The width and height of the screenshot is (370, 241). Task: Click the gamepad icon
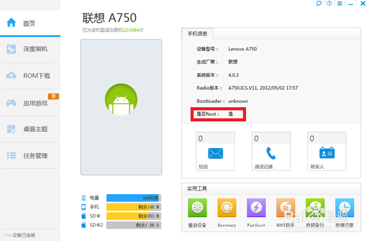[11, 103]
